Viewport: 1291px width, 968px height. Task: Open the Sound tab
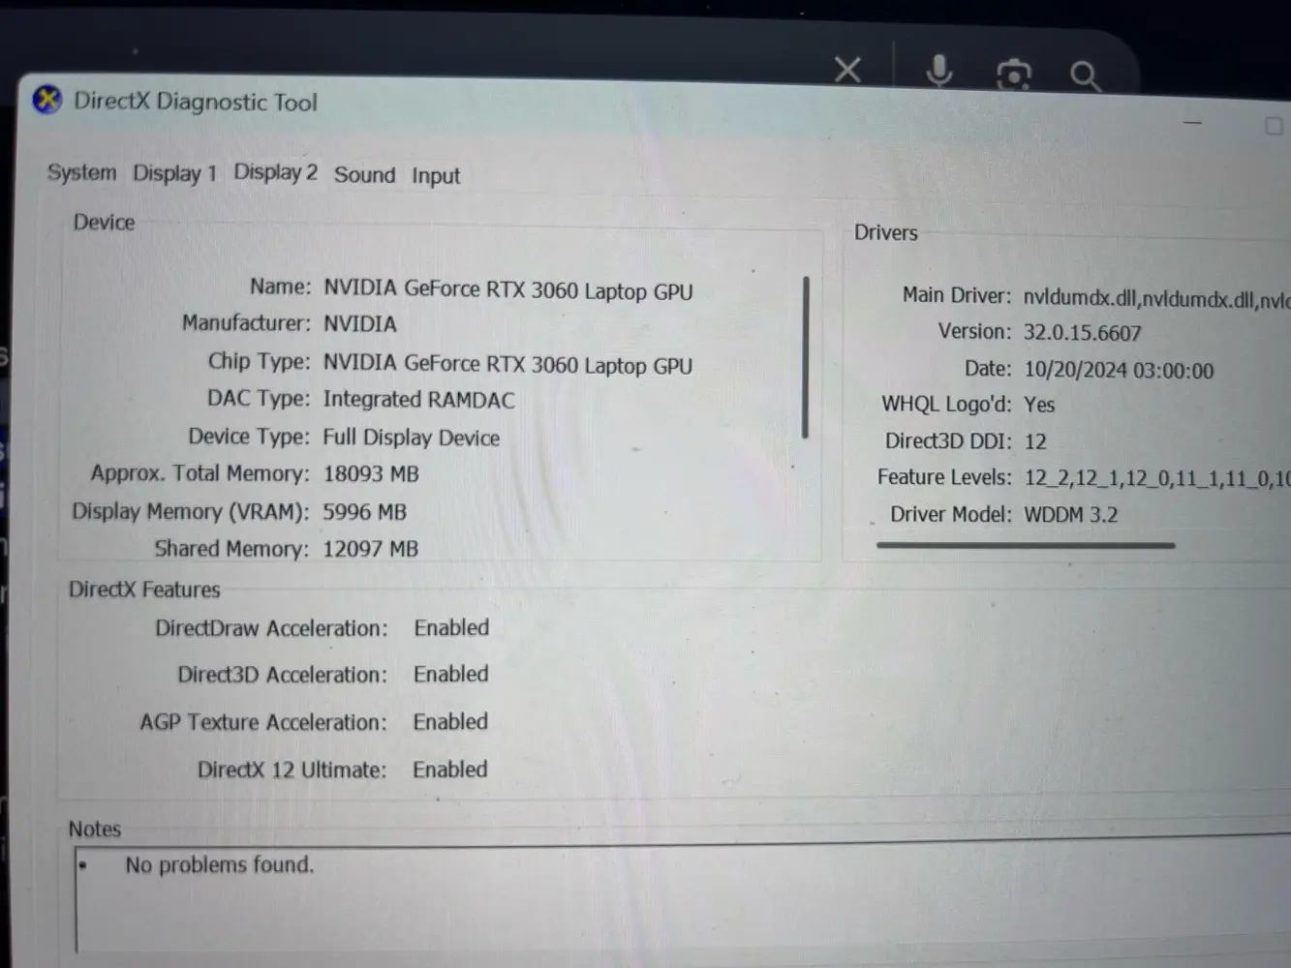click(x=364, y=175)
